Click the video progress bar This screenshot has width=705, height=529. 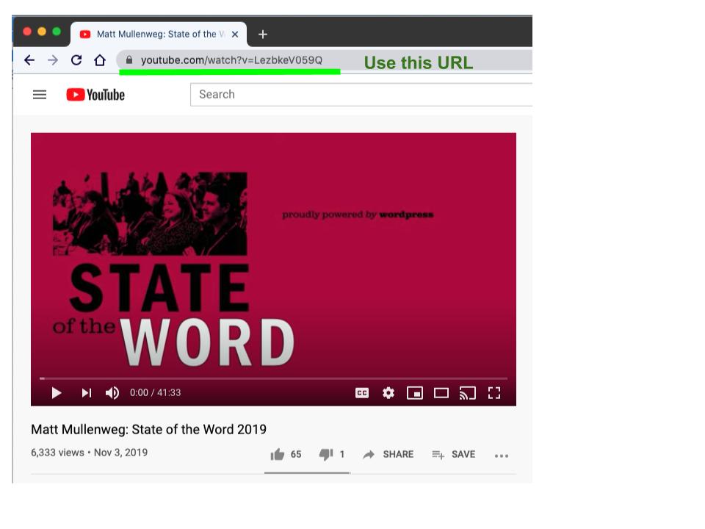click(x=273, y=378)
